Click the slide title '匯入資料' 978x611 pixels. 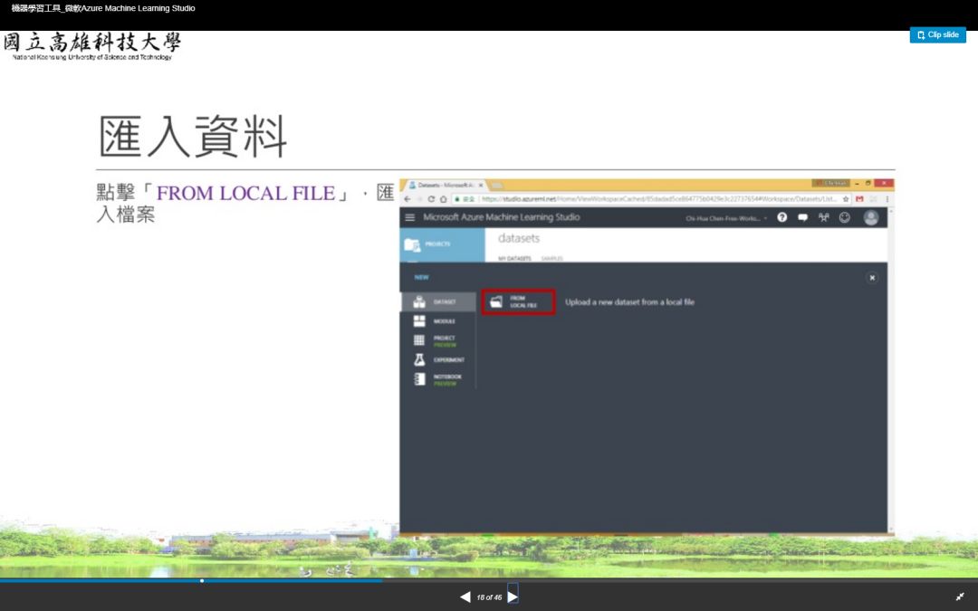[x=193, y=136]
